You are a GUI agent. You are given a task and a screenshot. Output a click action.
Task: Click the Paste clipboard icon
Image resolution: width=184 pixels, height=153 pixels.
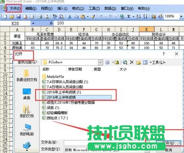pos(83,17)
